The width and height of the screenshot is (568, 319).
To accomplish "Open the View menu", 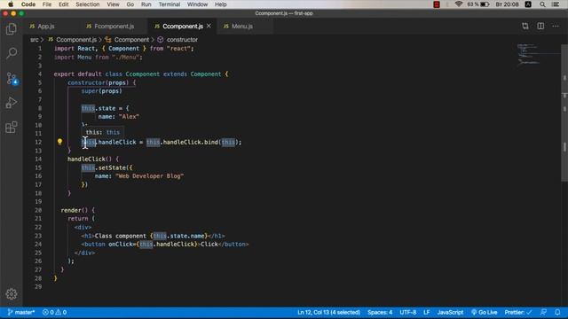I will 113,4.
